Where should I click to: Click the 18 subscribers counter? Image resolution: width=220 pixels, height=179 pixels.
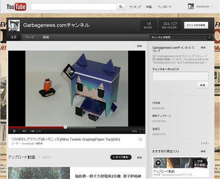pyautogui.click(x=149, y=25)
